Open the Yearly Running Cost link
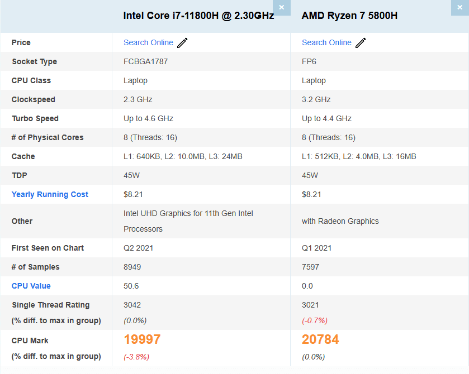Screen dimensions: 469x374 [x=50, y=194]
